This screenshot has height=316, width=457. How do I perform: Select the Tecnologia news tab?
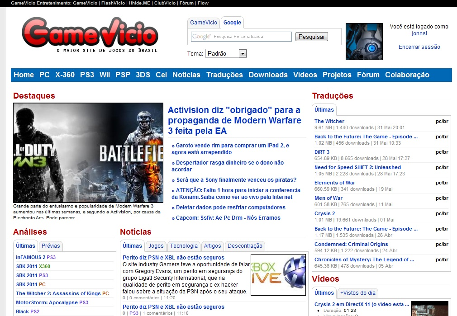coord(184,246)
